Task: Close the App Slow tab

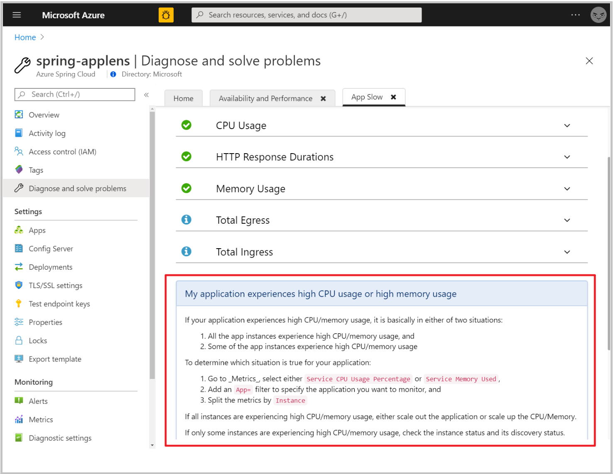Action: pos(393,97)
